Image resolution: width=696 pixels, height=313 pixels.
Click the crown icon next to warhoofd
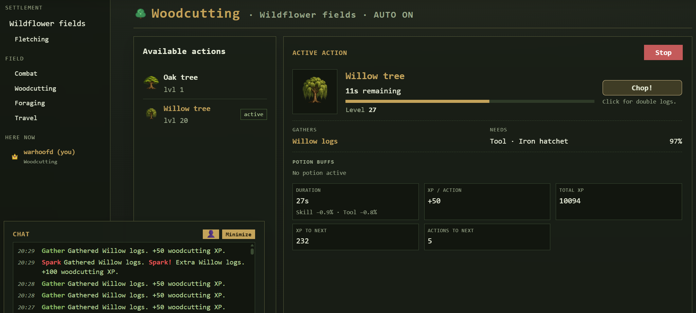click(15, 156)
